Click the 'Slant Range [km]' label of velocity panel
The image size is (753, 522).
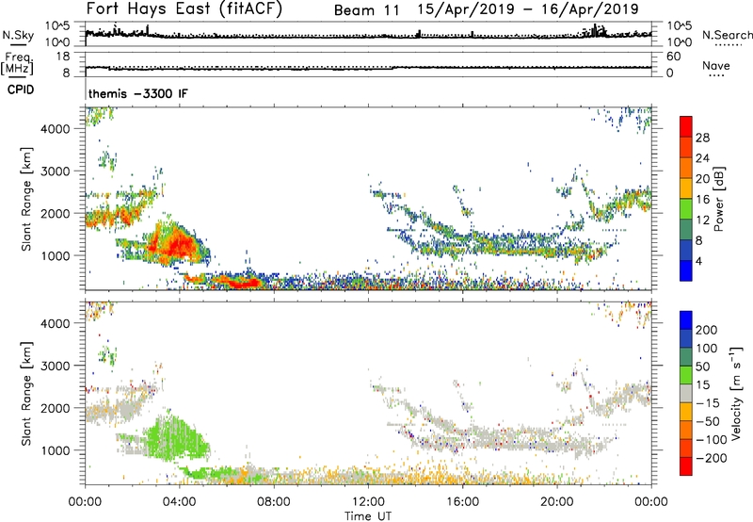(x=26, y=393)
